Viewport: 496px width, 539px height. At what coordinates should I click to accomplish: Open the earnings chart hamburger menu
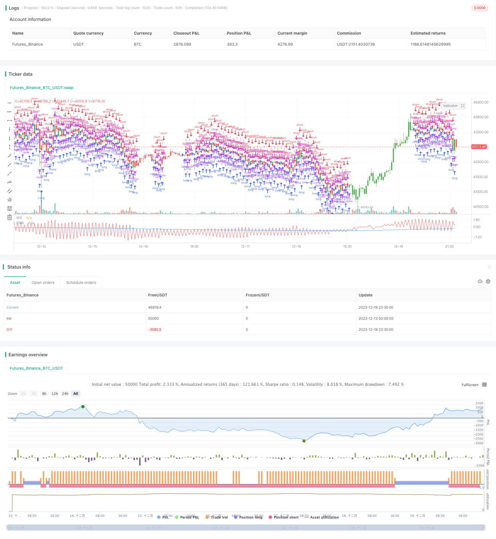pos(484,385)
